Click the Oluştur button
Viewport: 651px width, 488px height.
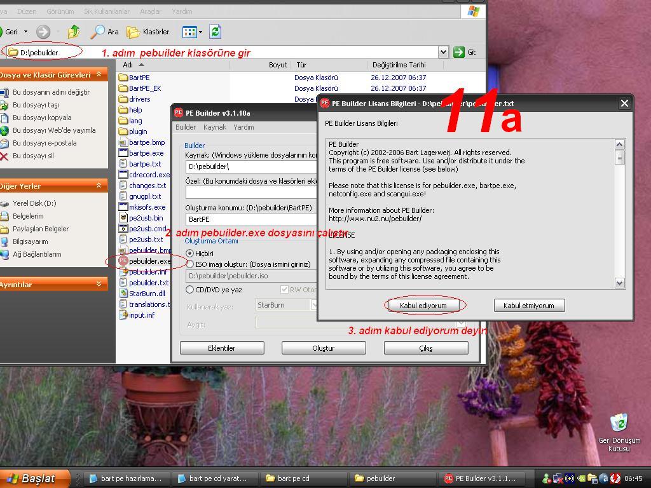point(324,348)
